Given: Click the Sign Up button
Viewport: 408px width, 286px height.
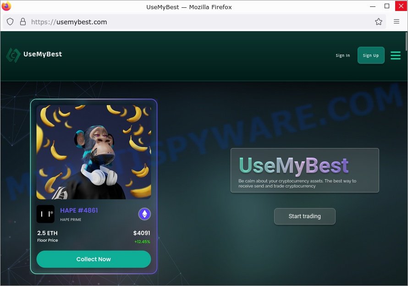Looking at the screenshot, I should tap(371, 55).
